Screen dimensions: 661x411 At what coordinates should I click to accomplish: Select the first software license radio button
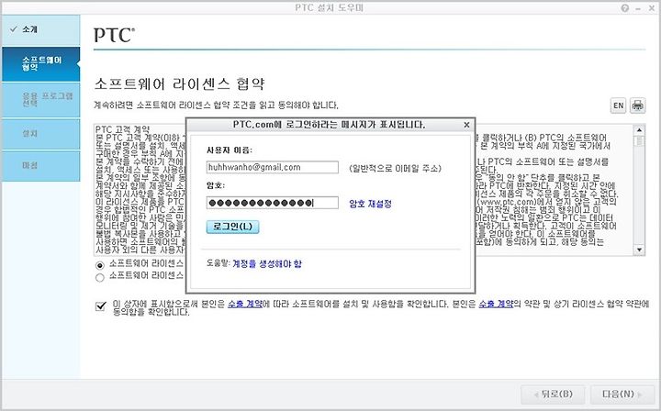click(100, 265)
